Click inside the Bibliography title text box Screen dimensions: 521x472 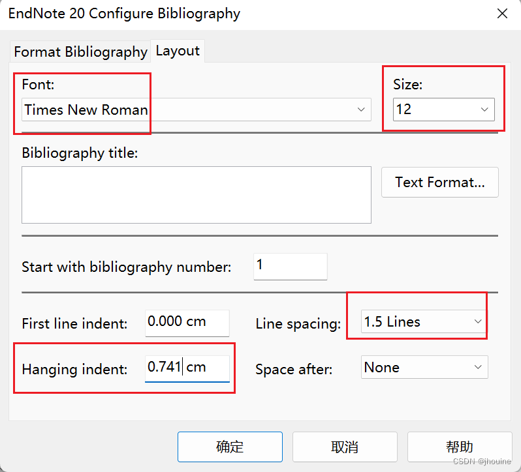pos(196,194)
